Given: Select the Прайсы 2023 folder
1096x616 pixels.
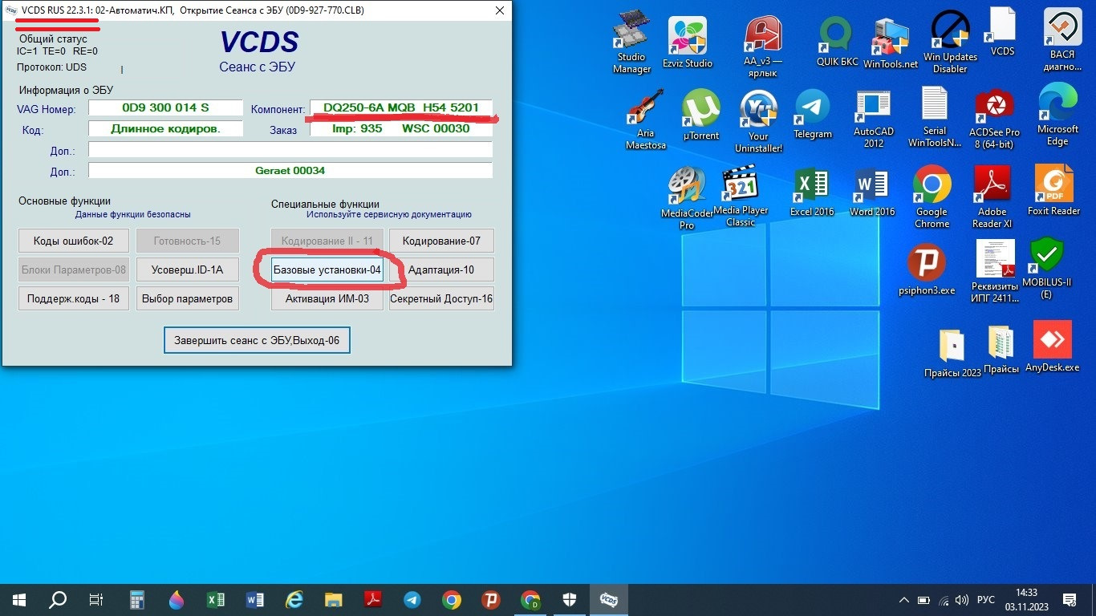Looking at the screenshot, I should 952,352.
